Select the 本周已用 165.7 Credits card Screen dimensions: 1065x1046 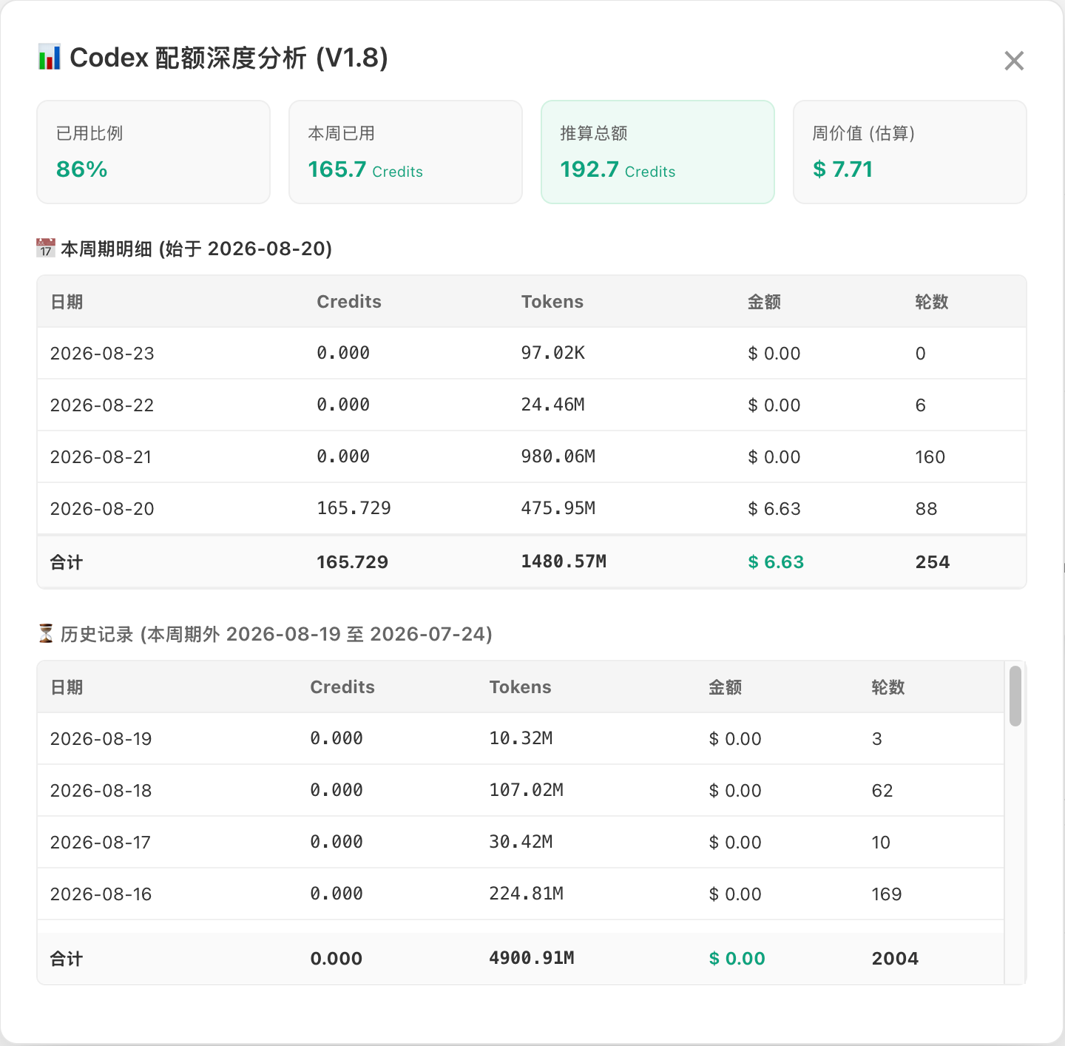pos(405,152)
